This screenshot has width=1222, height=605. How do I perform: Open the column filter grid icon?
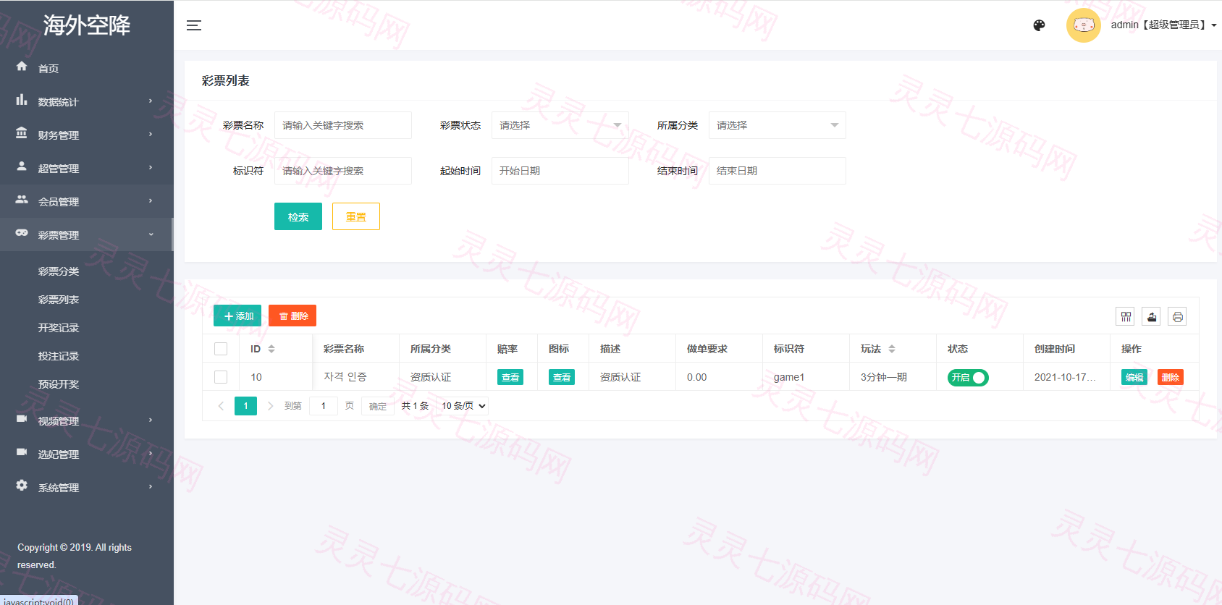pyautogui.click(x=1125, y=316)
